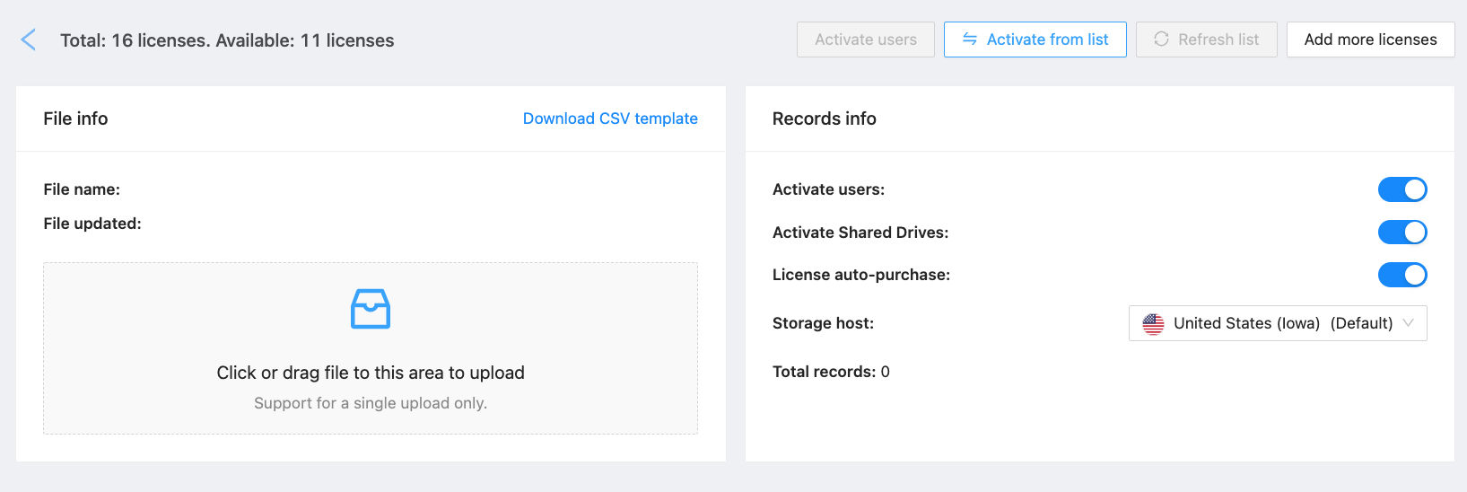Viewport: 1467px width, 492px height.
Task: Click the inbox upload icon
Action: tap(371, 309)
